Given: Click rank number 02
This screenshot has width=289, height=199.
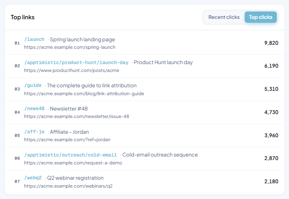Looking at the screenshot, I should (x=17, y=66).
